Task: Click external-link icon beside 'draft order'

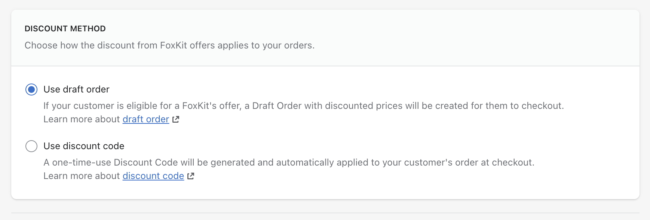Action: [x=176, y=119]
